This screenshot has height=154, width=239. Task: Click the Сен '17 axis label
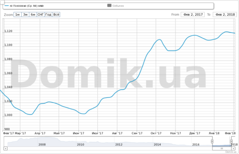(x=137, y=133)
